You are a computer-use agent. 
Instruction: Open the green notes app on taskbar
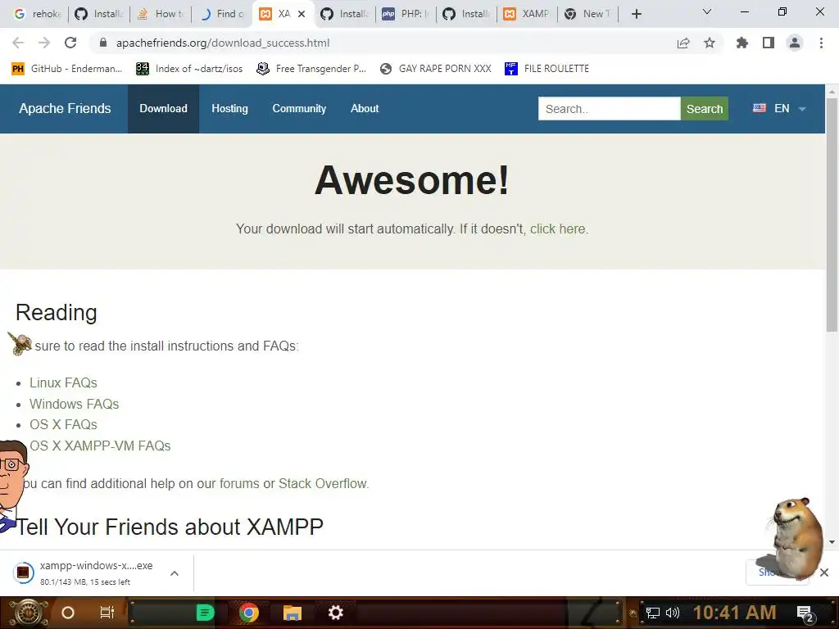[205, 613]
